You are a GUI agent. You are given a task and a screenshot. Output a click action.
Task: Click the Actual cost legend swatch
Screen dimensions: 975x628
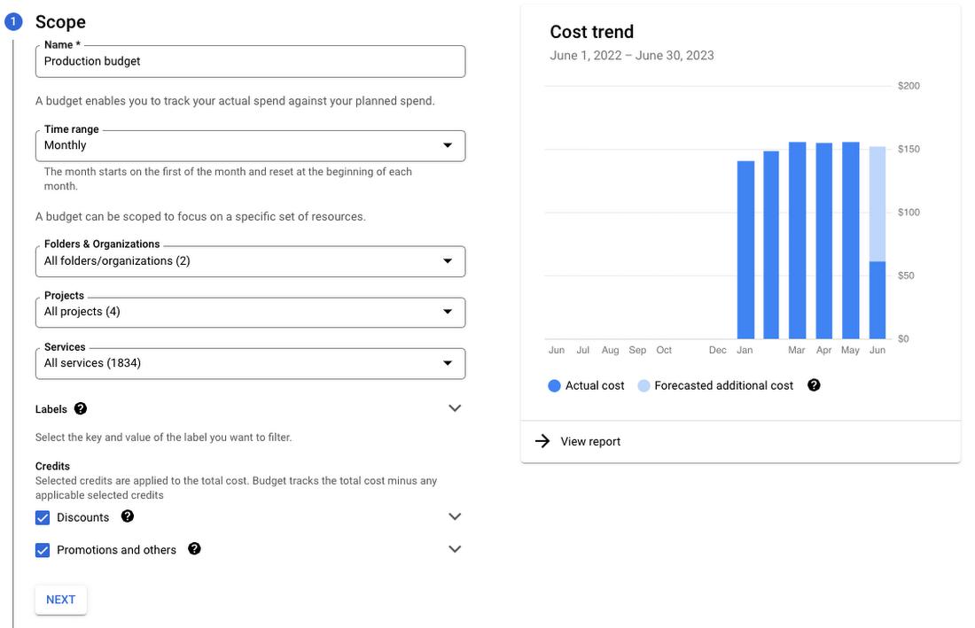pos(554,385)
